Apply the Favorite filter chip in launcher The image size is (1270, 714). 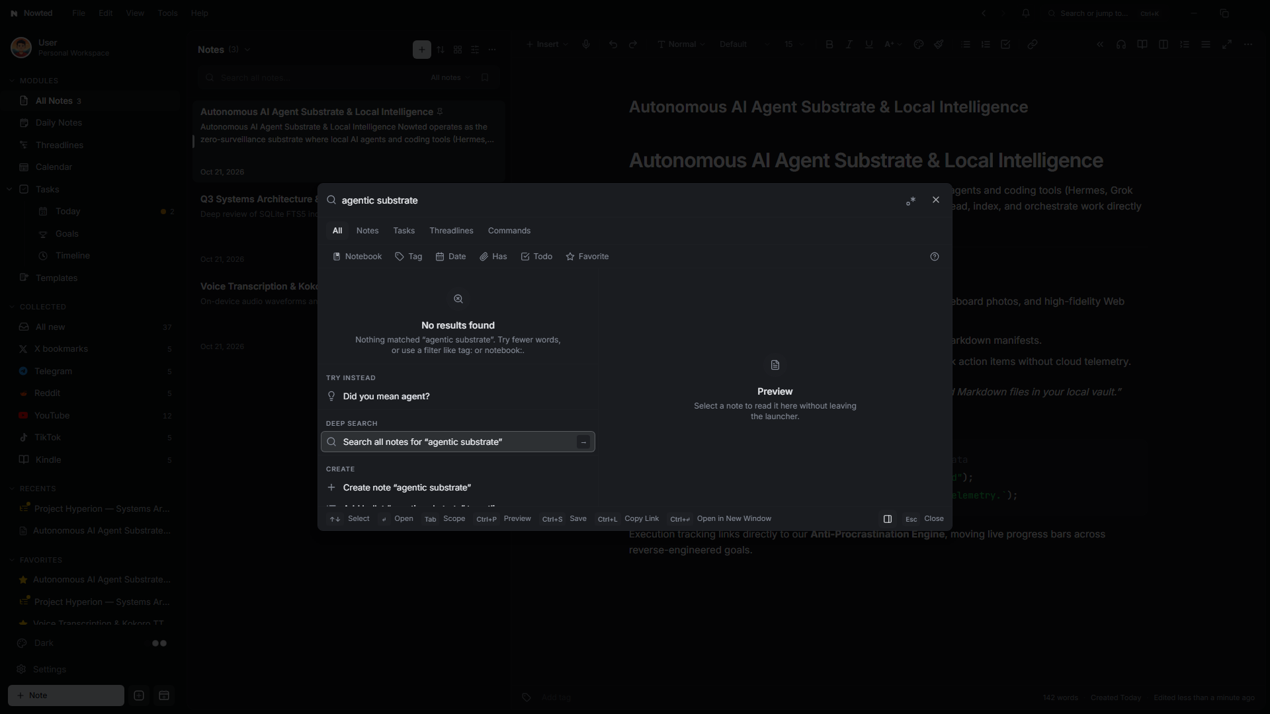[587, 257]
